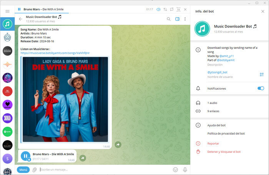Focus the Escribe un mensaje input field
269x175 pixels.
tap(105, 170)
